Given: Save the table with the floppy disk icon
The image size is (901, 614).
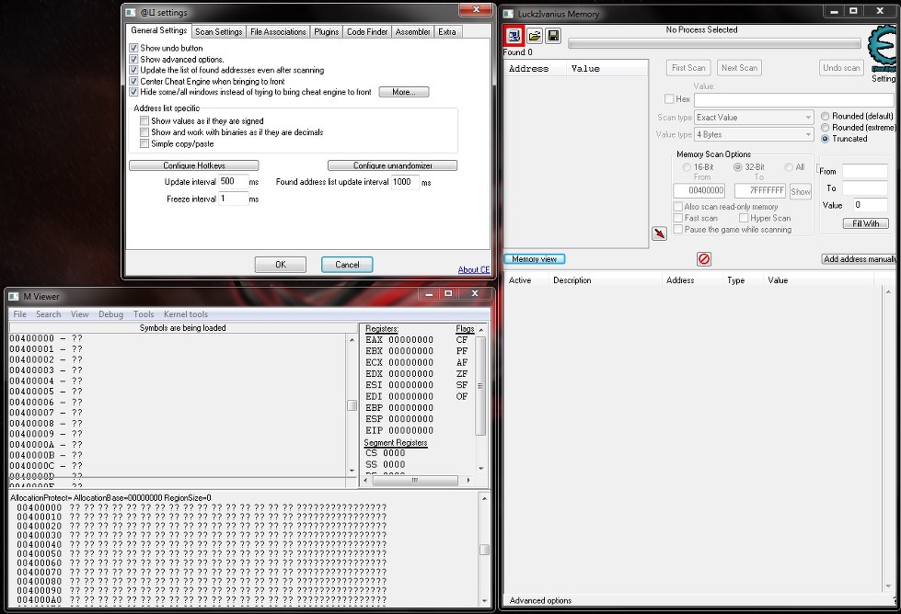Looking at the screenshot, I should (x=553, y=36).
